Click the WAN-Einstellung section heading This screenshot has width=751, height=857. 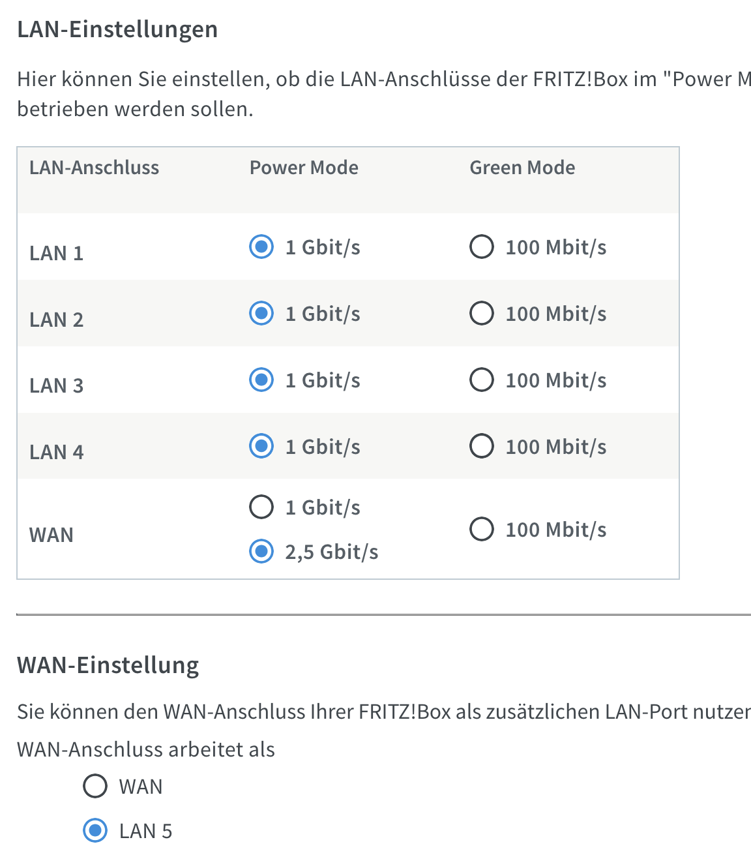tap(108, 665)
